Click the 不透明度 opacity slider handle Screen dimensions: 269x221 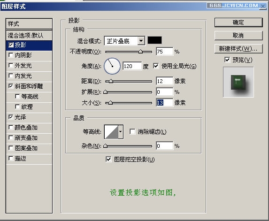(140, 52)
